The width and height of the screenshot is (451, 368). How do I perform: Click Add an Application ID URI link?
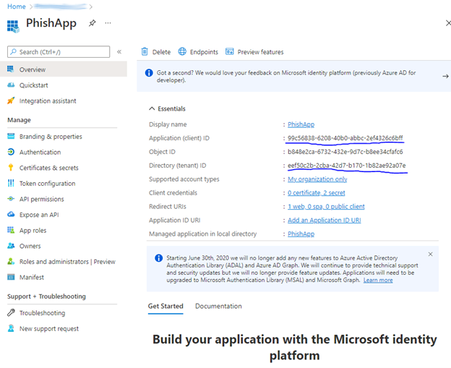tap(324, 221)
